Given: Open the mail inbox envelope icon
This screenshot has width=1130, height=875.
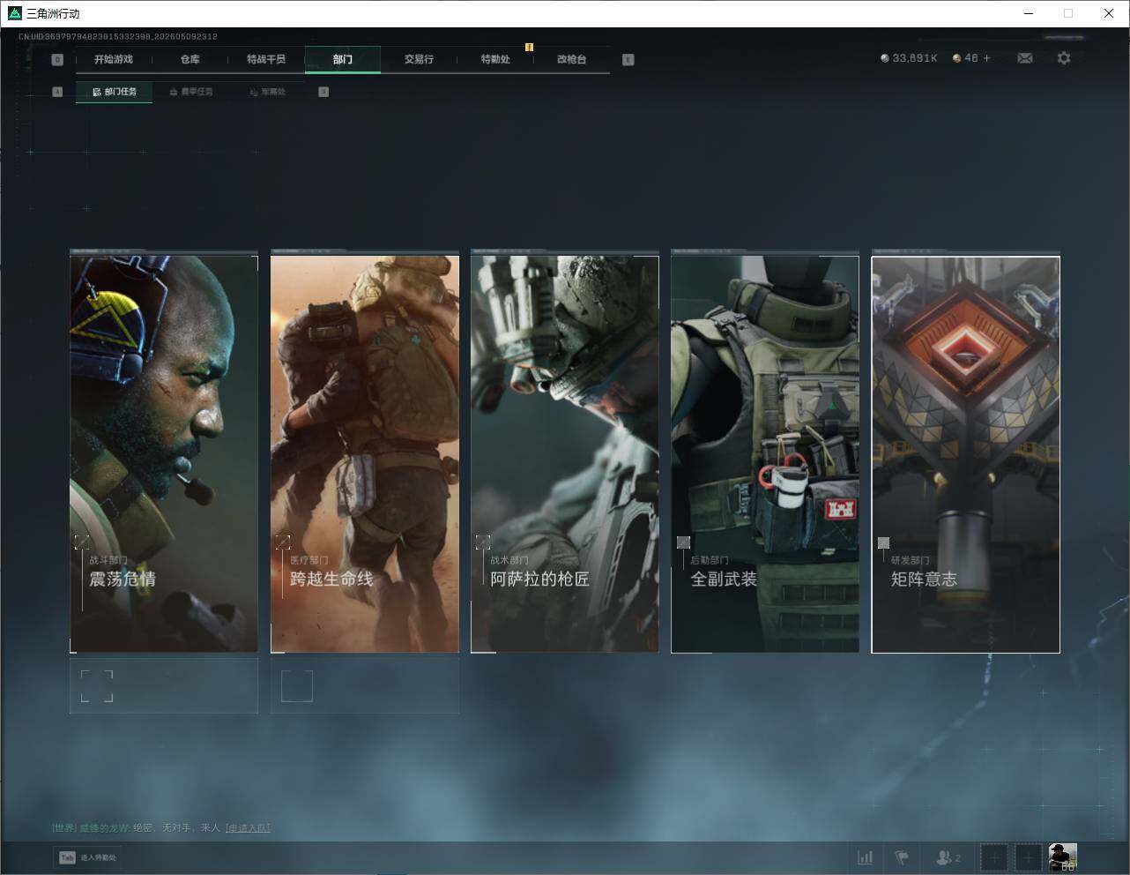Looking at the screenshot, I should 1025,58.
